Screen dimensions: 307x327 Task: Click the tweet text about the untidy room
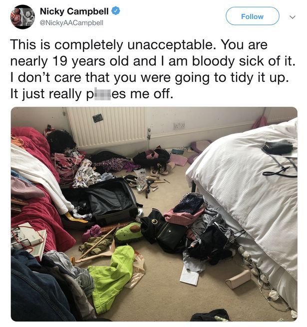point(153,69)
